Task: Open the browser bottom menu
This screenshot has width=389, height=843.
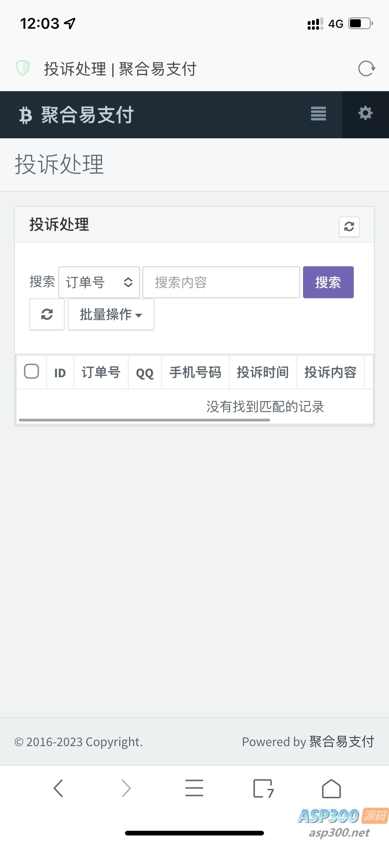Action: click(x=194, y=788)
